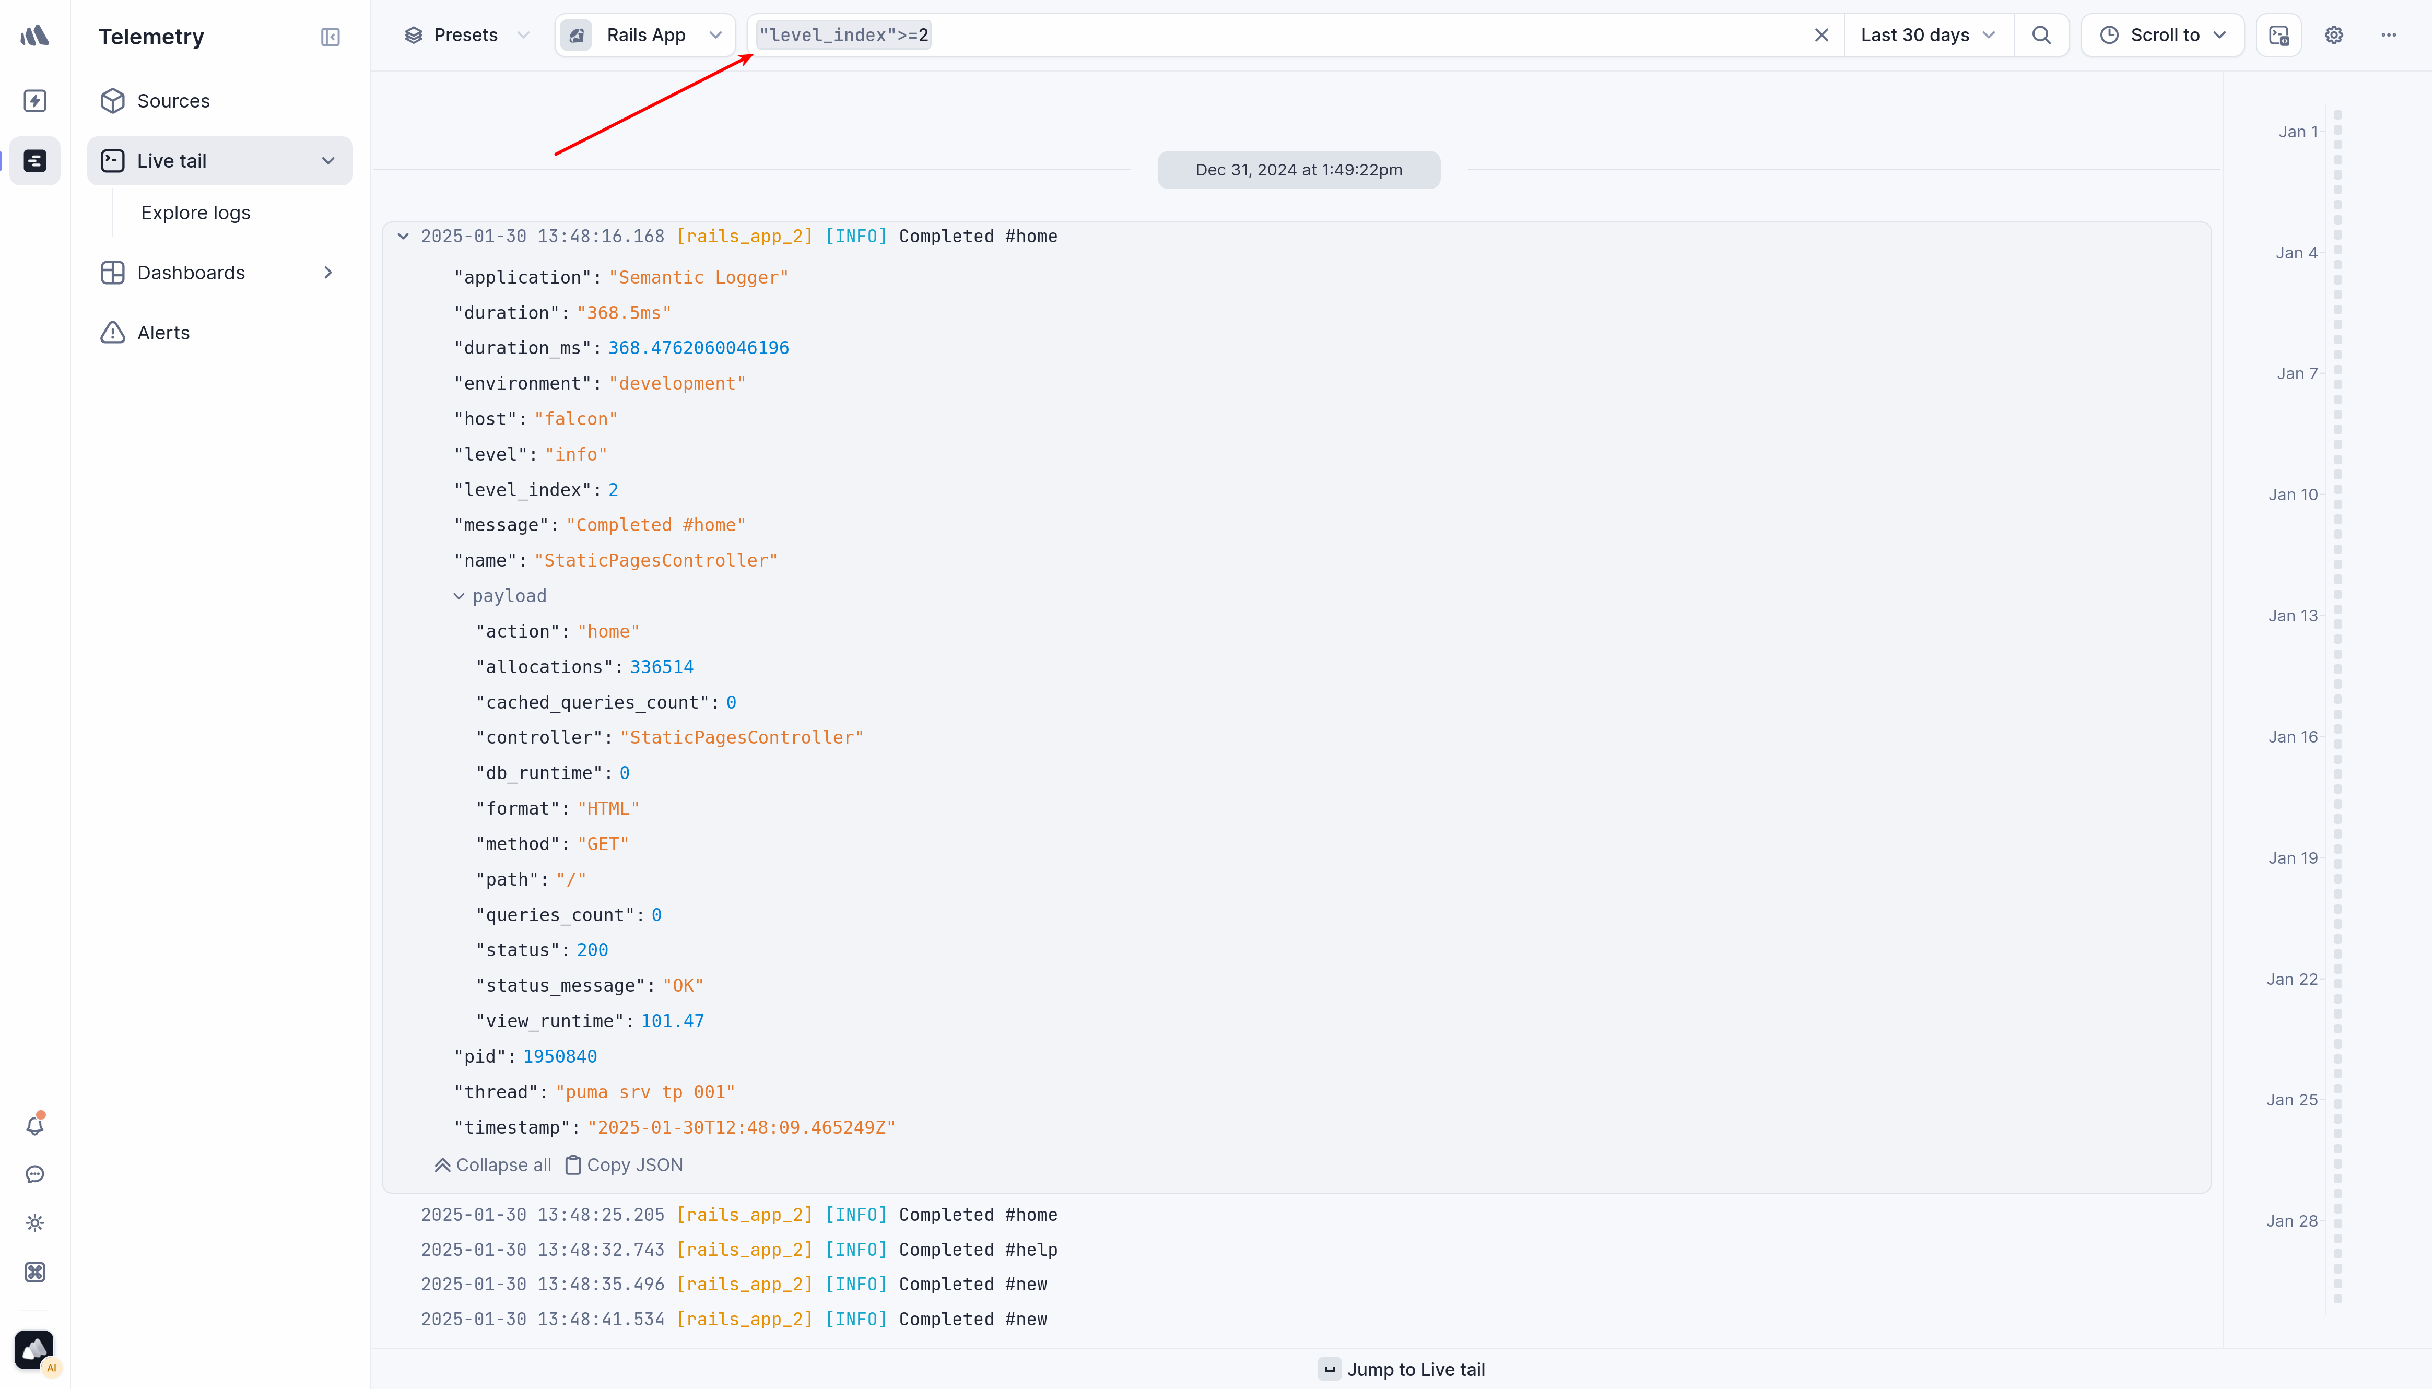Open the more options ellipsis menu

tap(2389, 34)
